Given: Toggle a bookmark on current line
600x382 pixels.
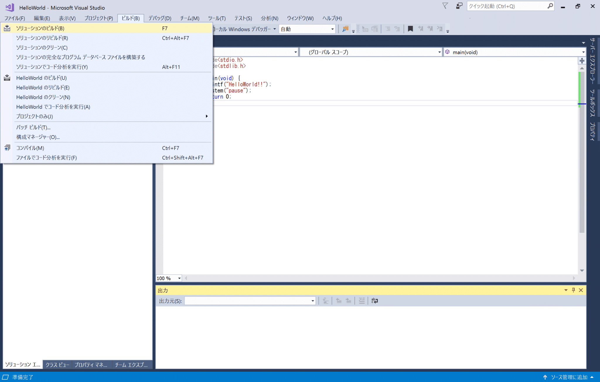Looking at the screenshot, I should click(x=410, y=29).
